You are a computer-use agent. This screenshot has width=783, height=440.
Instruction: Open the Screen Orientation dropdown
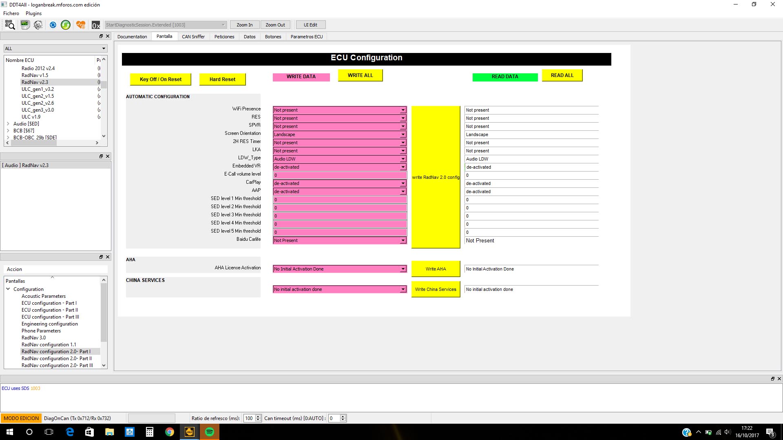pos(403,134)
